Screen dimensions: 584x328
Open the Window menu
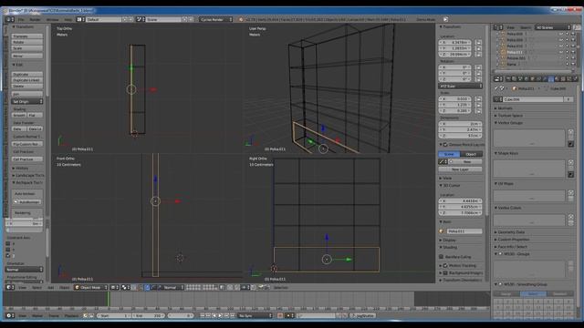click(53, 19)
